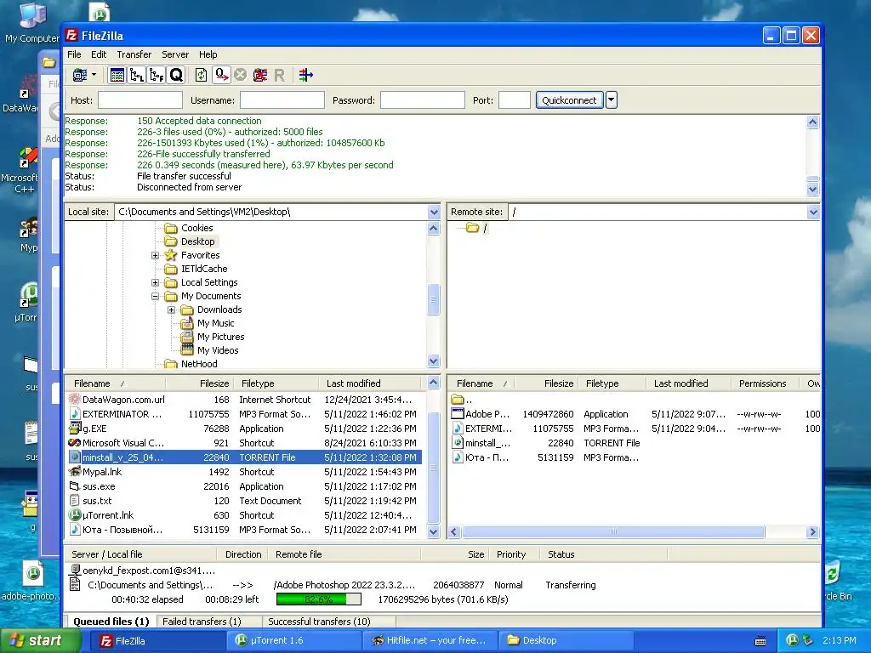Screen dimensions: 871x653
Task: Click the 82.6% transfer progress bar
Action: coord(319,599)
